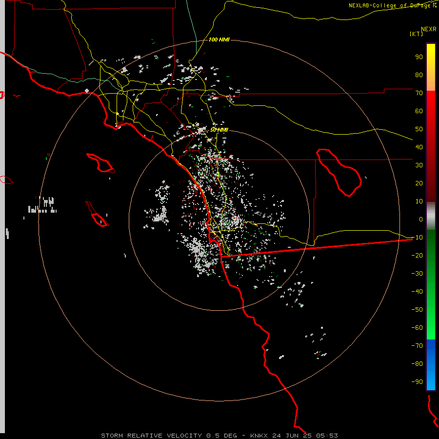Click the [KT] units label

point(416,34)
